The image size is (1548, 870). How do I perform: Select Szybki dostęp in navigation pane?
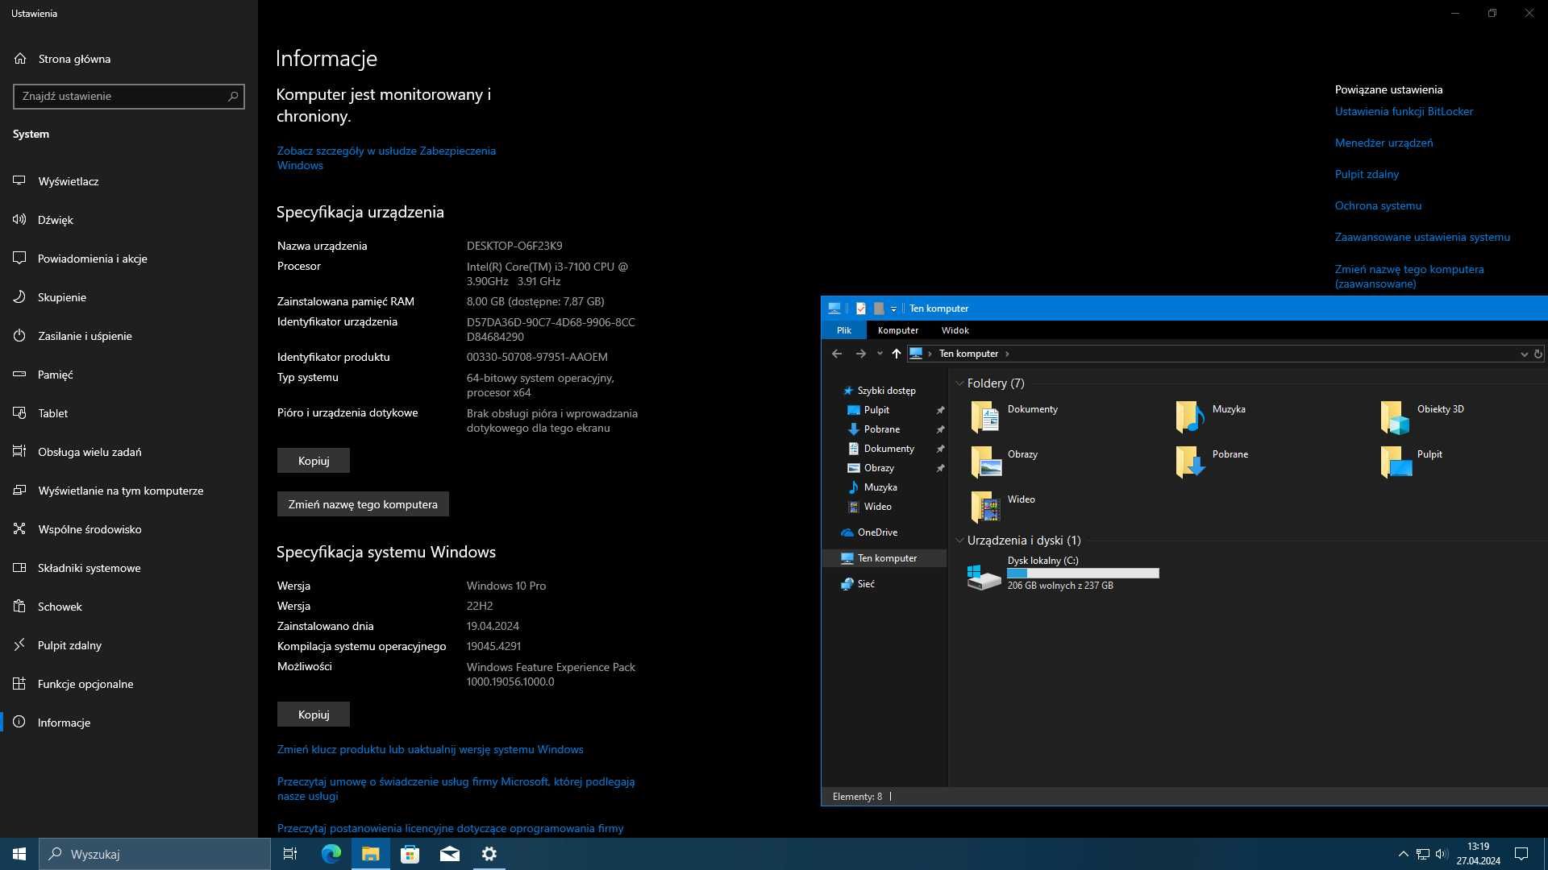(886, 391)
